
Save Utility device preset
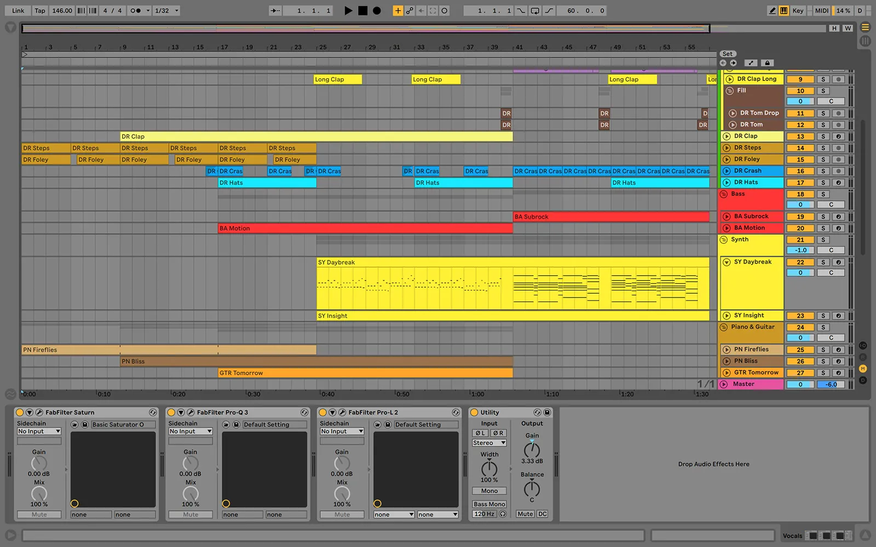pos(547,412)
